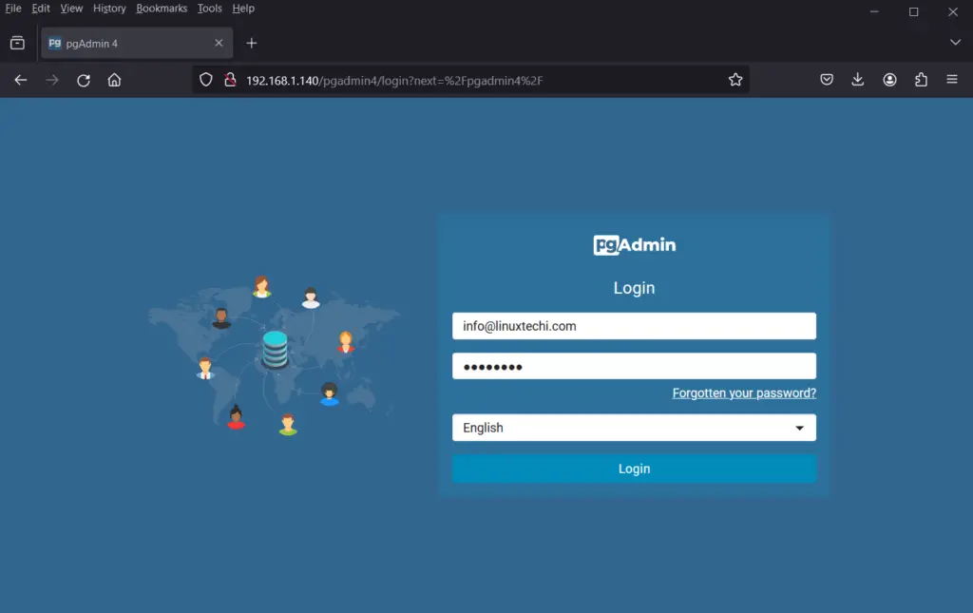Screen dimensions: 973x613
Task: Open the Save to Pocket icon
Action: click(x=827, y=80)
